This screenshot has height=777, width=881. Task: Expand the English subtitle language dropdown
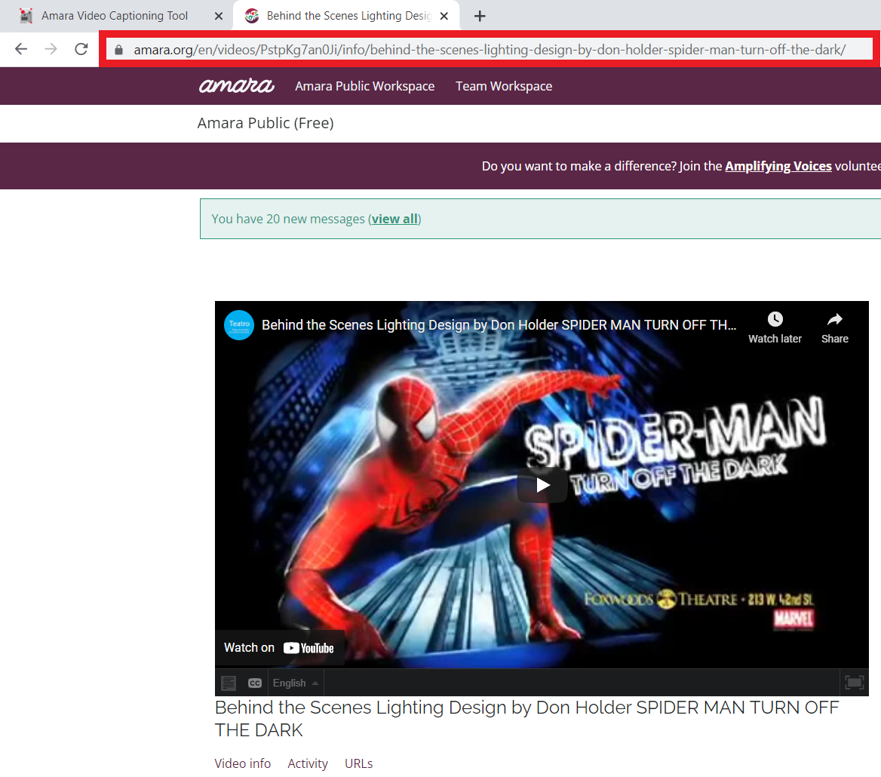pyautogui.click(x=296, y=683)
